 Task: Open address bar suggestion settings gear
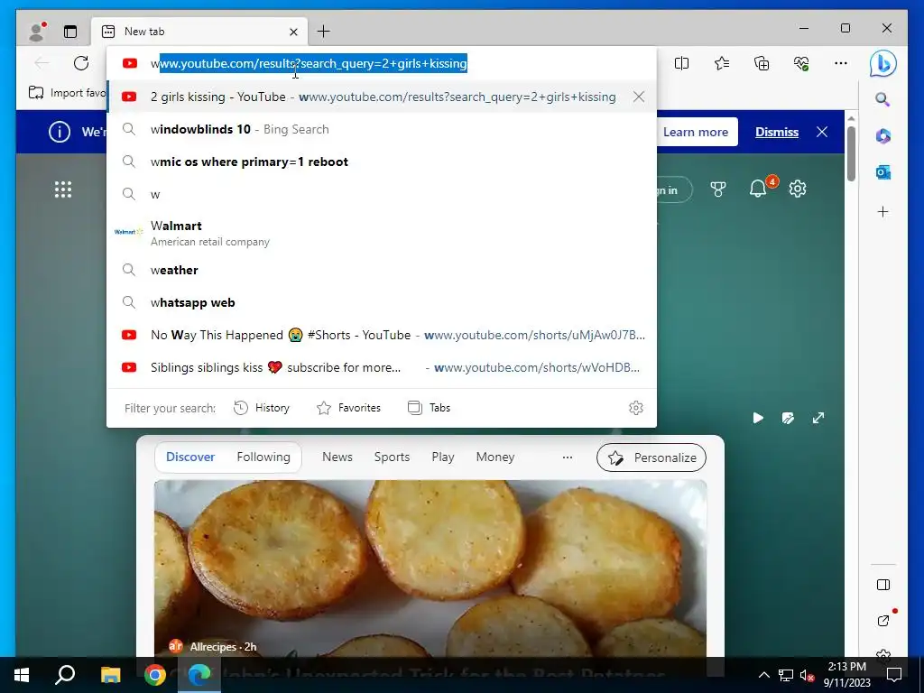(636, 408)
